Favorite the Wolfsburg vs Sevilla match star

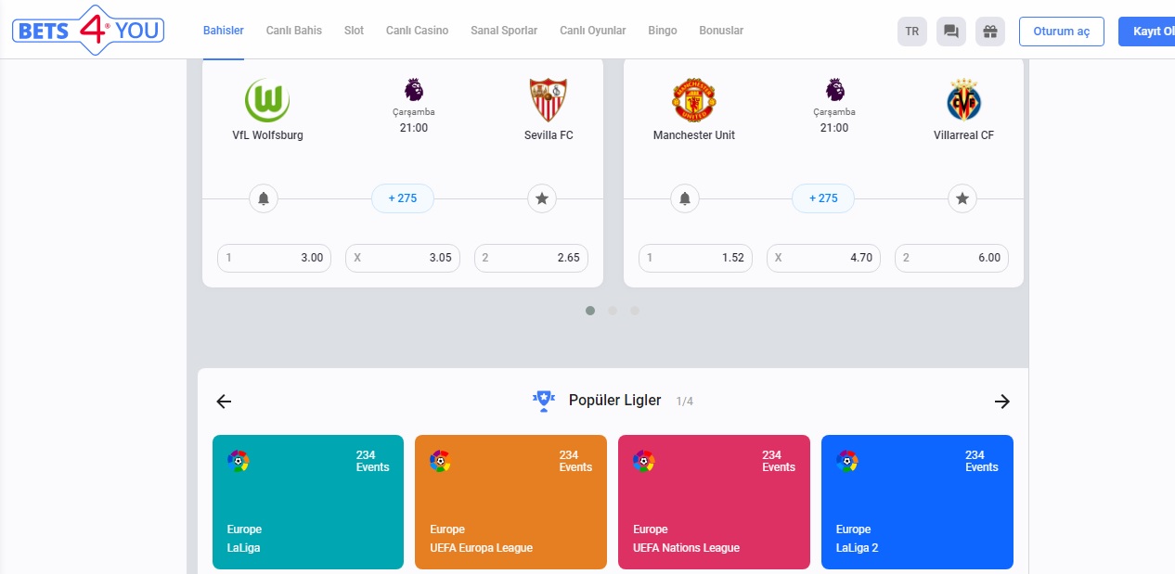(542, 198)
